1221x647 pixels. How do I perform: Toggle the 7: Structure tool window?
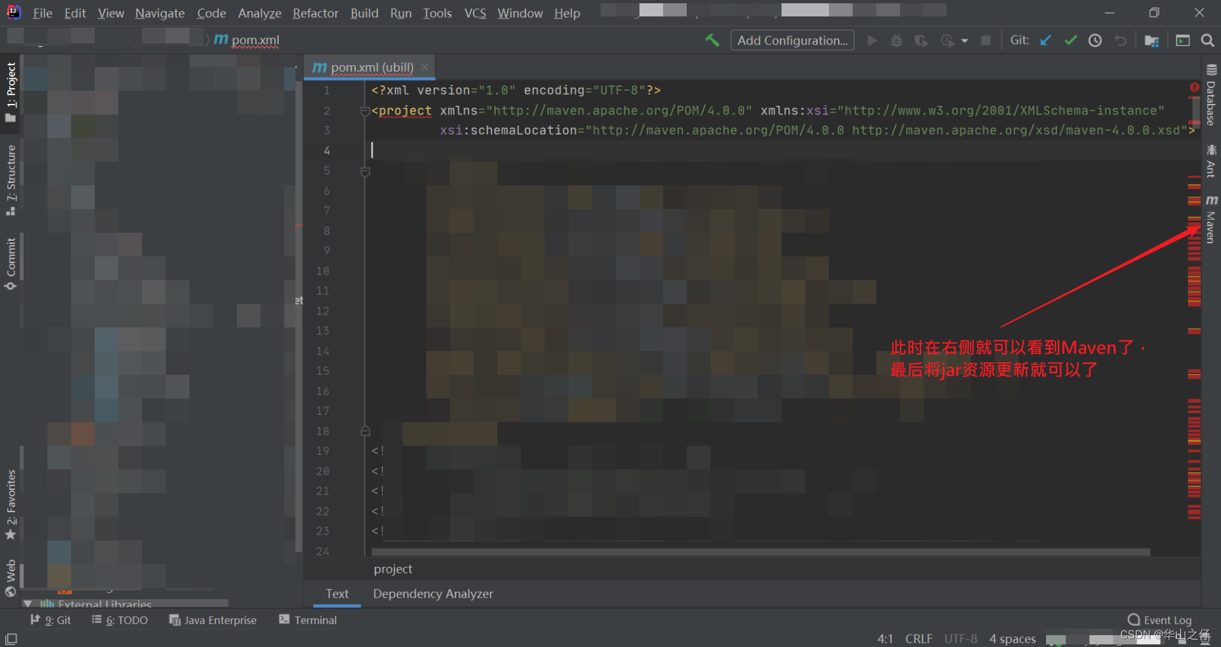pos(11,180)
